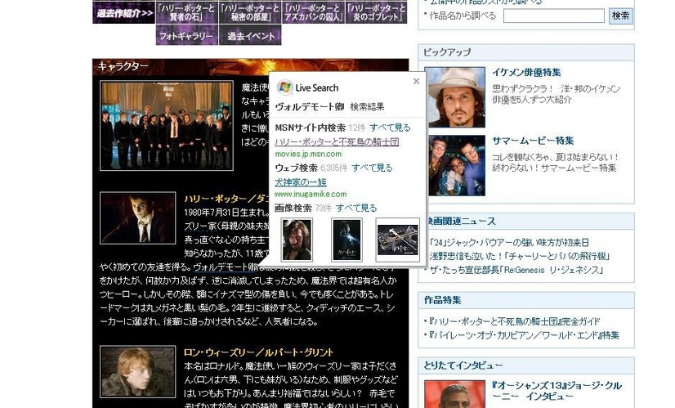Click the ロン・ウィーズリー／ルパート・グリント heading
Screen dimensions: 675x408
[x=259, y=352]
